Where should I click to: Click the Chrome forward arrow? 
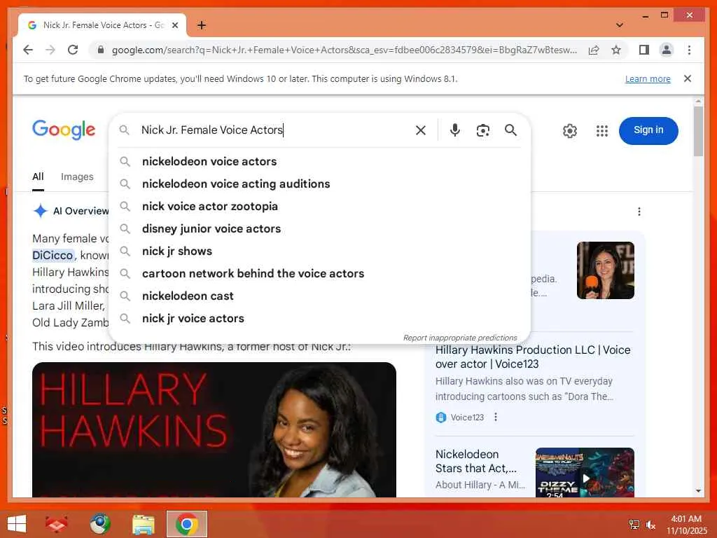(x=50, y=50)
